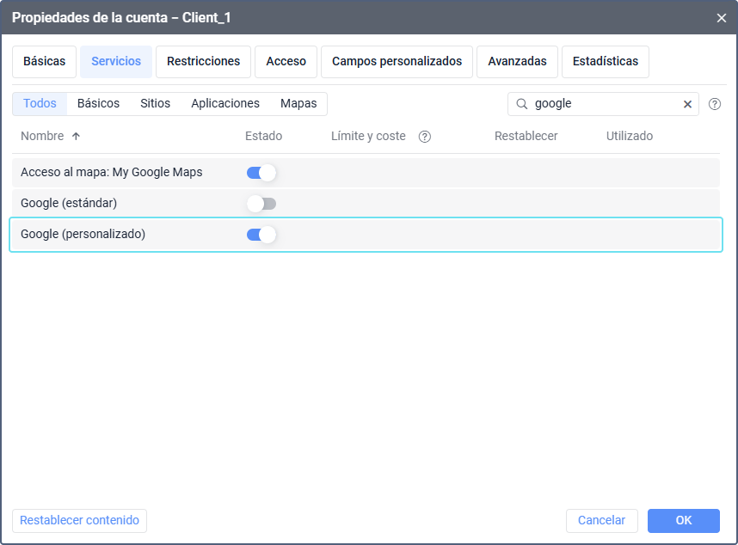Switch to the Básicas tab
Screen dimensions: 738x545
(45, 62)
